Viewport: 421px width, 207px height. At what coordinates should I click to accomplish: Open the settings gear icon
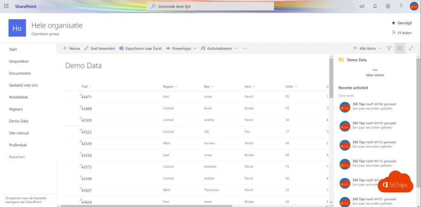(x=388, y=7)
